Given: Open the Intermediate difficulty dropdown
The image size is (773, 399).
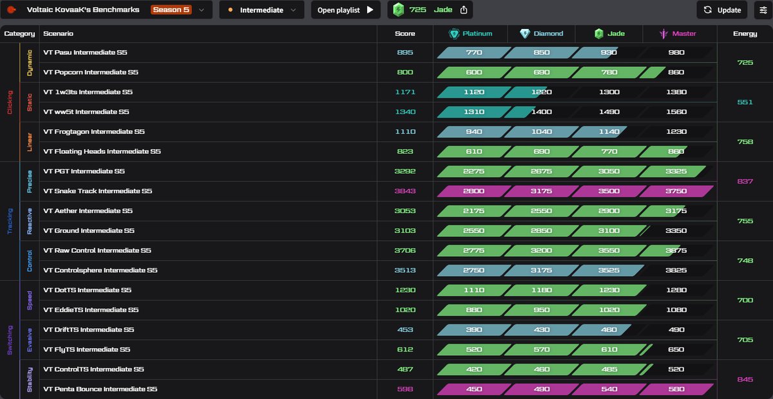Looking at the screenshot, I should pos(262,10).
